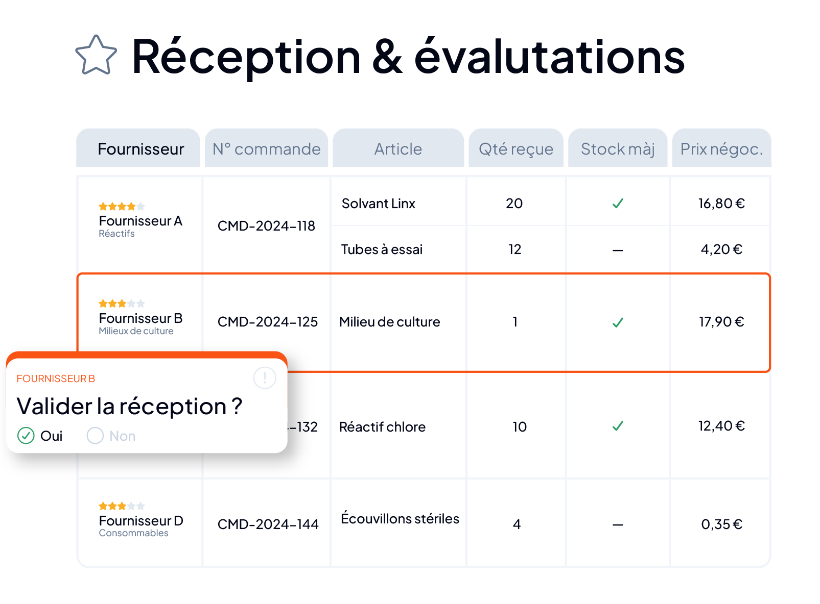Click Fournisseur B's three-star rating

click(122, 304)
